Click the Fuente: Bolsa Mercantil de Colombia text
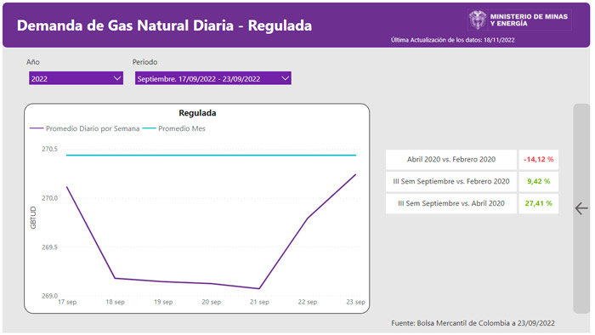The image size is (595, 335). pos(473,323)
